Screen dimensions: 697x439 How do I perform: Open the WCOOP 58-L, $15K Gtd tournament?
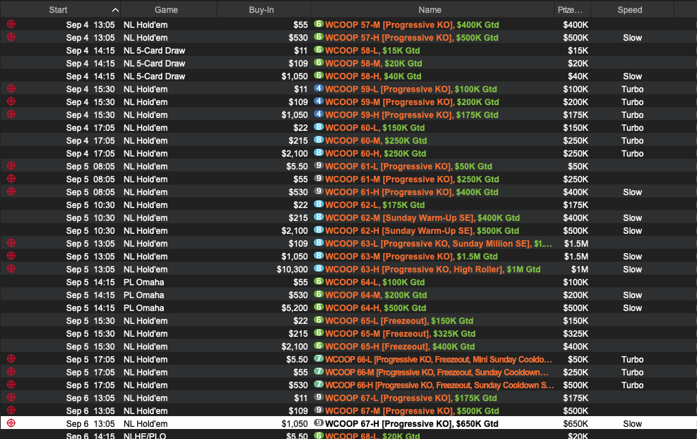coord(372,51)
